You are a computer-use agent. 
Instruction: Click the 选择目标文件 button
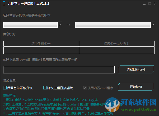coord(136,69)
